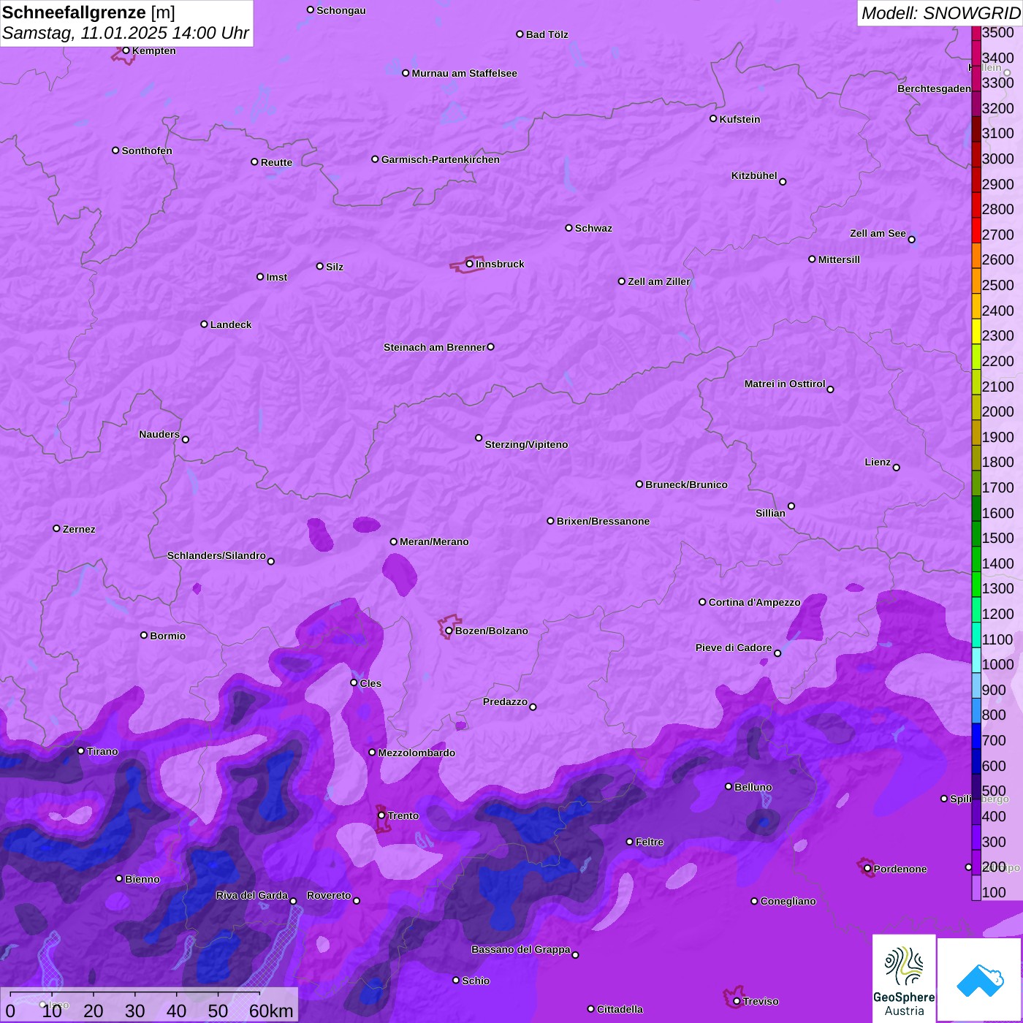The image size is (1023, 1023).
Task: Click the Mittersill label
Action: (x=839, y=259)
